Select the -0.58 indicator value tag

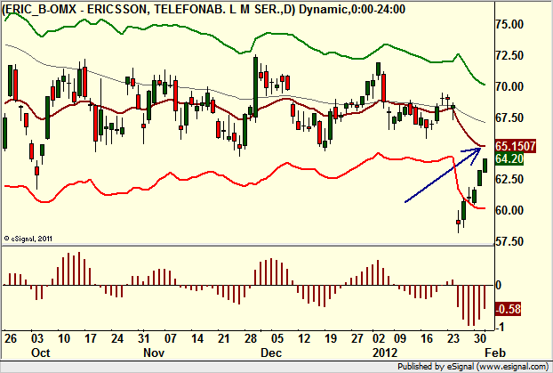point(508,309)
